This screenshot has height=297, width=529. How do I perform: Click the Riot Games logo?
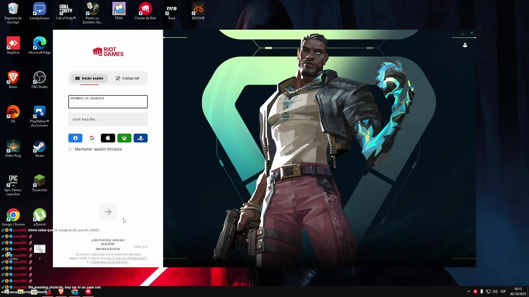point(108,52)
